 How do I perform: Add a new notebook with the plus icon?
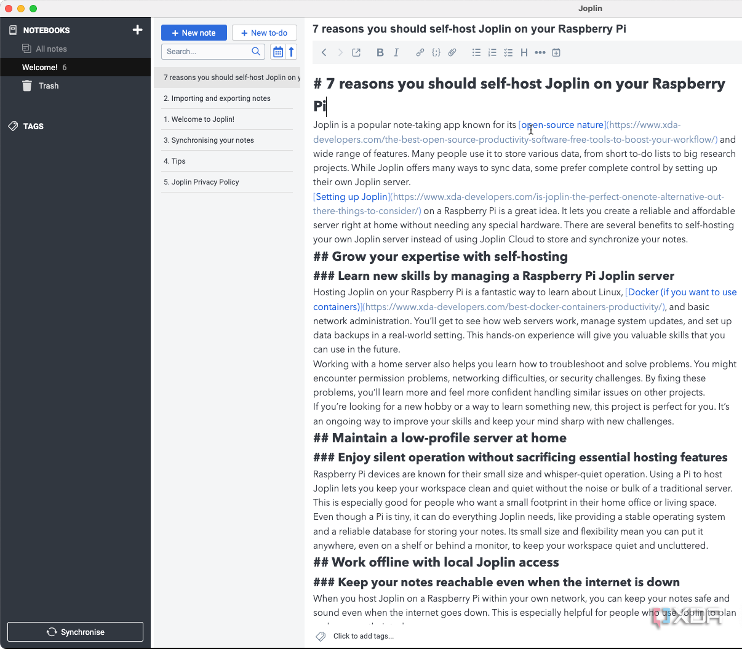tap(137, 30)
